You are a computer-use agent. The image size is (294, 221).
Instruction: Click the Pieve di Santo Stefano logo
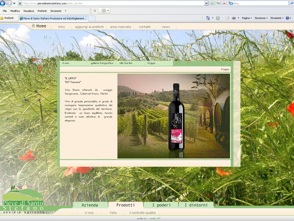[x=23, y=198]
